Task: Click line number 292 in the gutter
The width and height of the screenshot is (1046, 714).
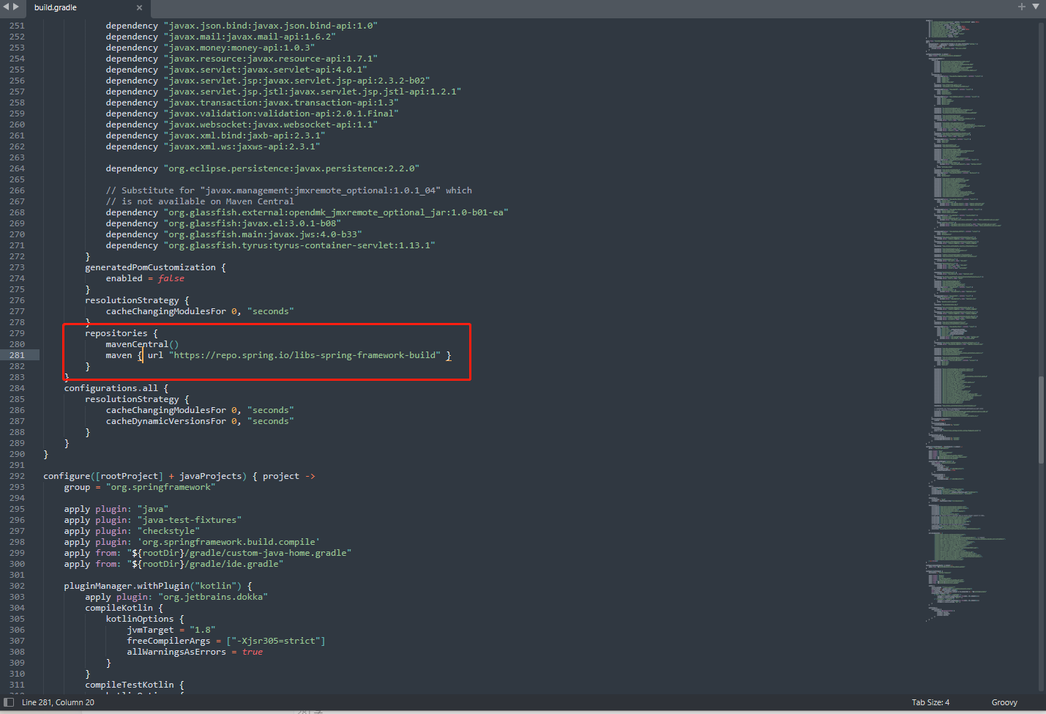Action: point(17,476)
